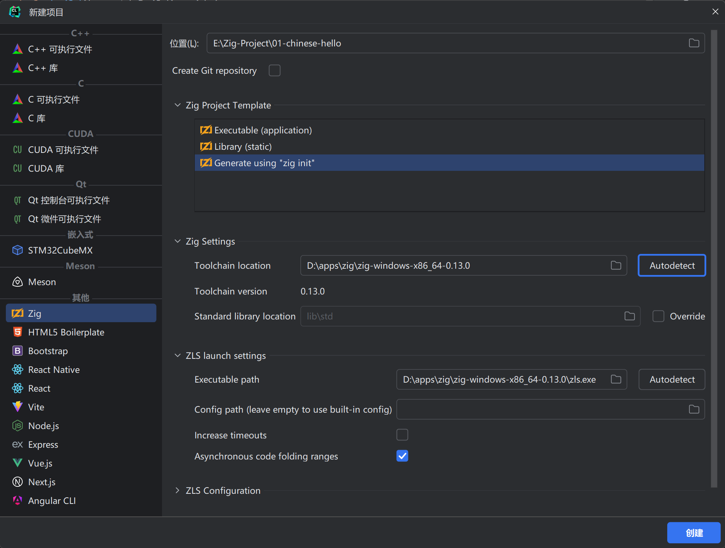Choose the Library (static) template
Screen dimensions: 725x548
243,147
